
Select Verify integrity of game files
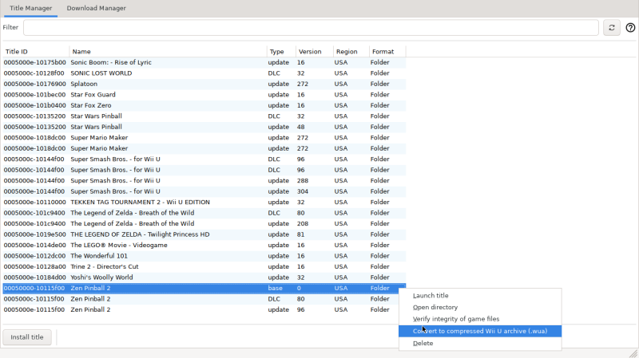point(480,319)
